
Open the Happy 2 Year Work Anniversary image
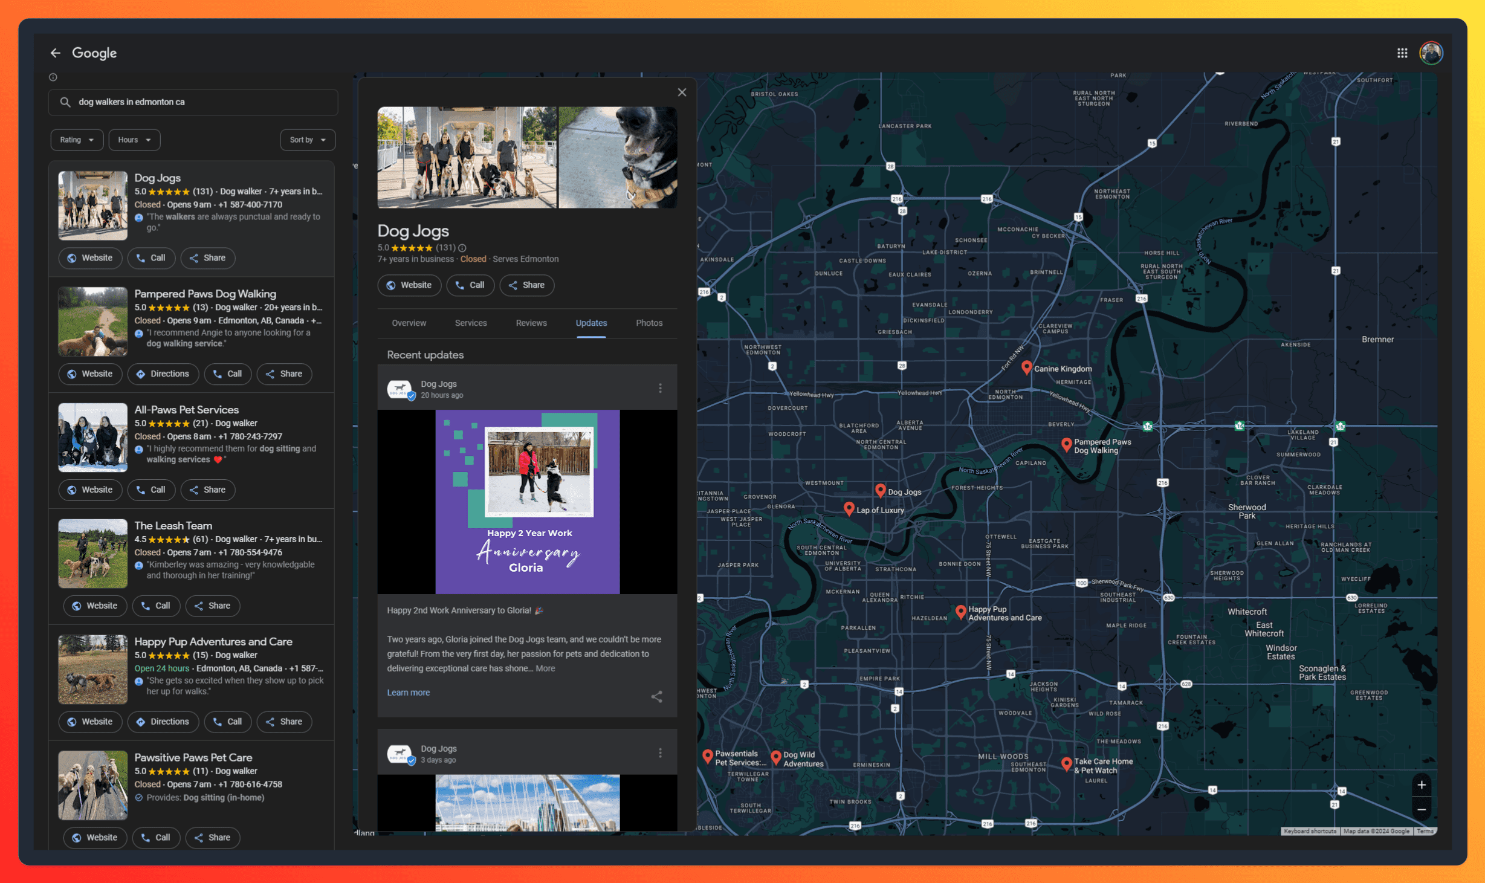[528, 502]
